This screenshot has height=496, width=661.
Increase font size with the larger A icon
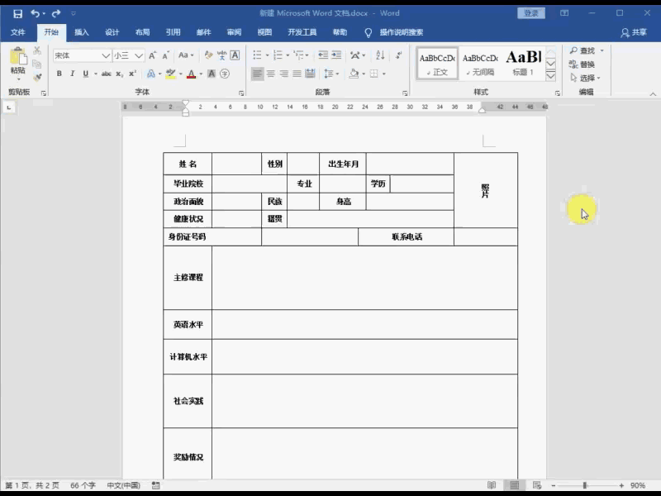click(x=153, y=55)
